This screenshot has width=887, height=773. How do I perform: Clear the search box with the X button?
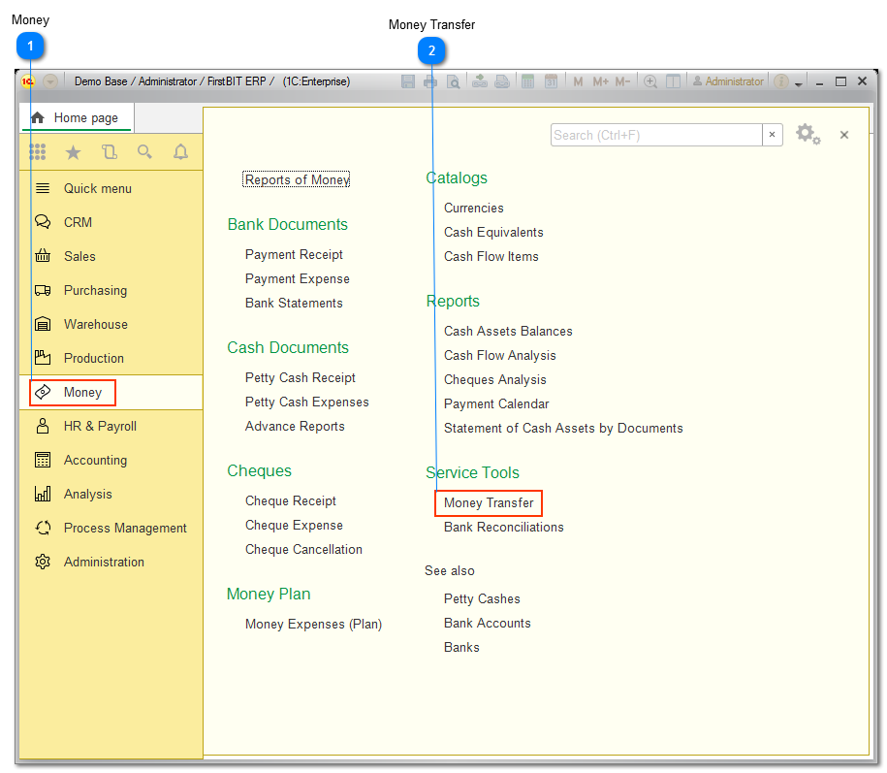click(x=772, y=135)
